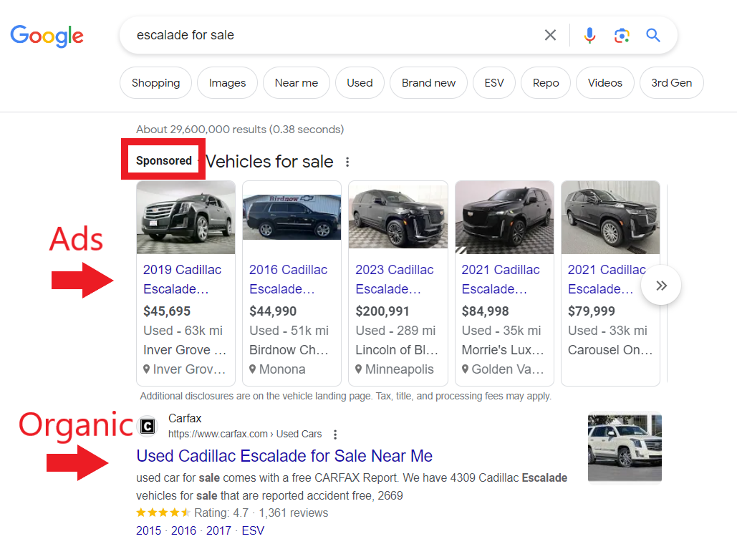Open the white Escalade Carfax thumbnail
Viewport: 737px width, 544px height.
click(x=625, y=447)
